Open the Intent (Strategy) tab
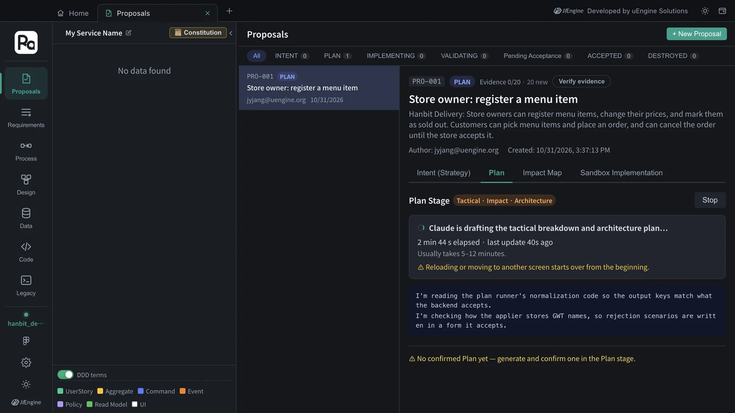The image size is (735, 413). point(444,173)
